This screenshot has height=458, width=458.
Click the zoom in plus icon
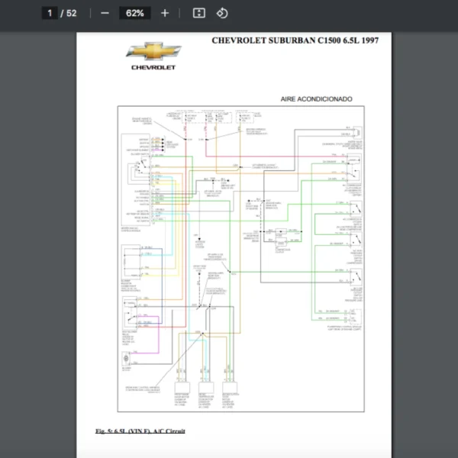coord(165,13)
